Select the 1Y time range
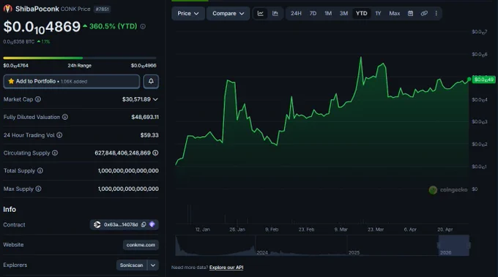This screenshot has height=277, width=498. pos(378,13)
